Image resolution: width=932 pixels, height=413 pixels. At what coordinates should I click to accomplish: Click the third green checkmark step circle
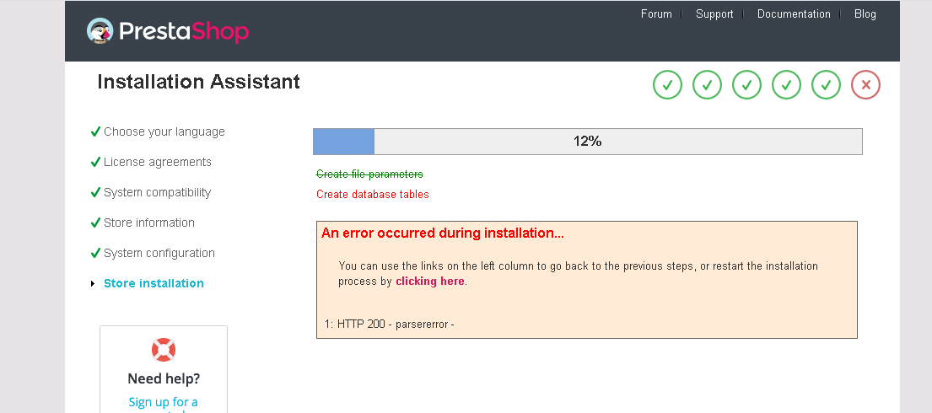(746, 84)
